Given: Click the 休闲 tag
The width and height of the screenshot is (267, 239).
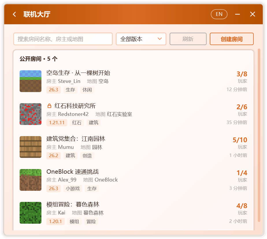Looking at the screenshot, I should pyautogui.click(x=87, y=90).
